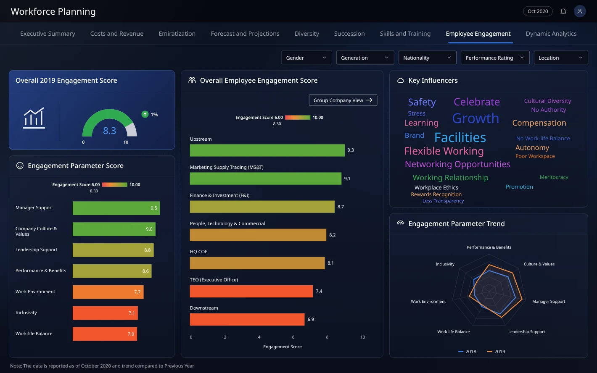Click the cloud icon beside Key Influencers
Image resolution: width=597 pixels, height=373 pixels.
(401, 80)
